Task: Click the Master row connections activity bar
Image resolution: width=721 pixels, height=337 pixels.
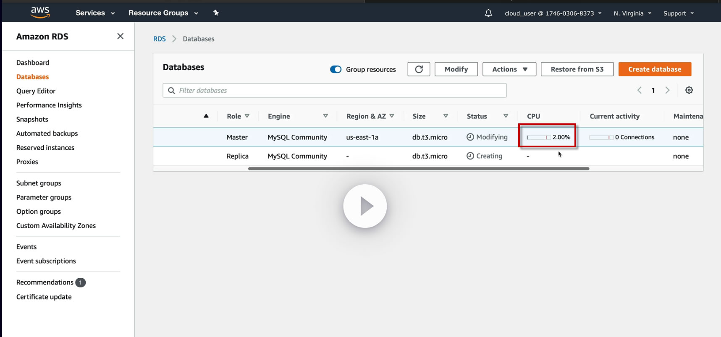Action: (x=601, y=137)
